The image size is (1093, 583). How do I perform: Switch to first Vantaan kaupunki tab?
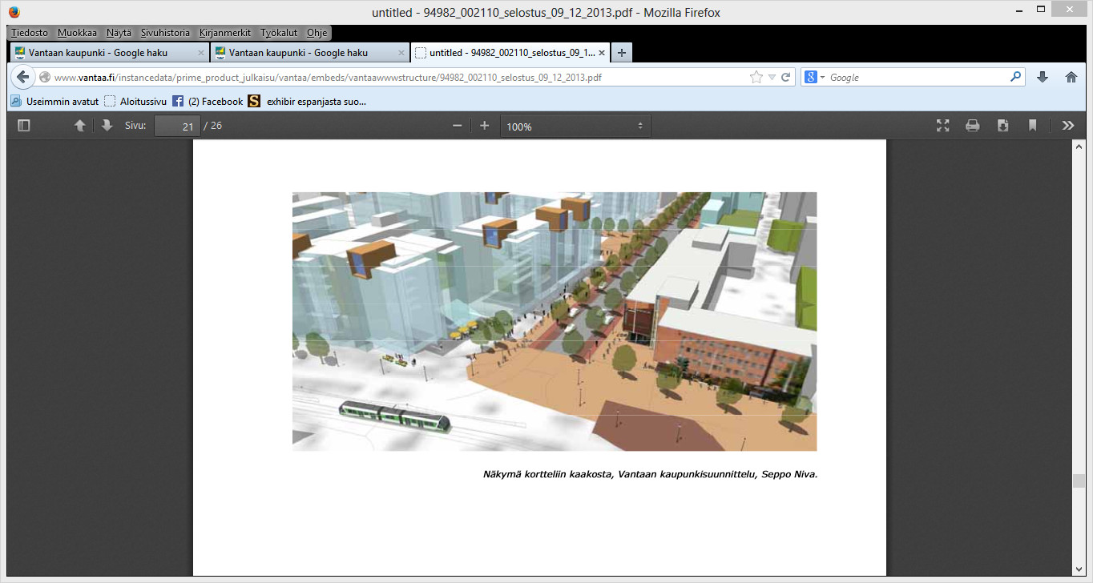99,53
